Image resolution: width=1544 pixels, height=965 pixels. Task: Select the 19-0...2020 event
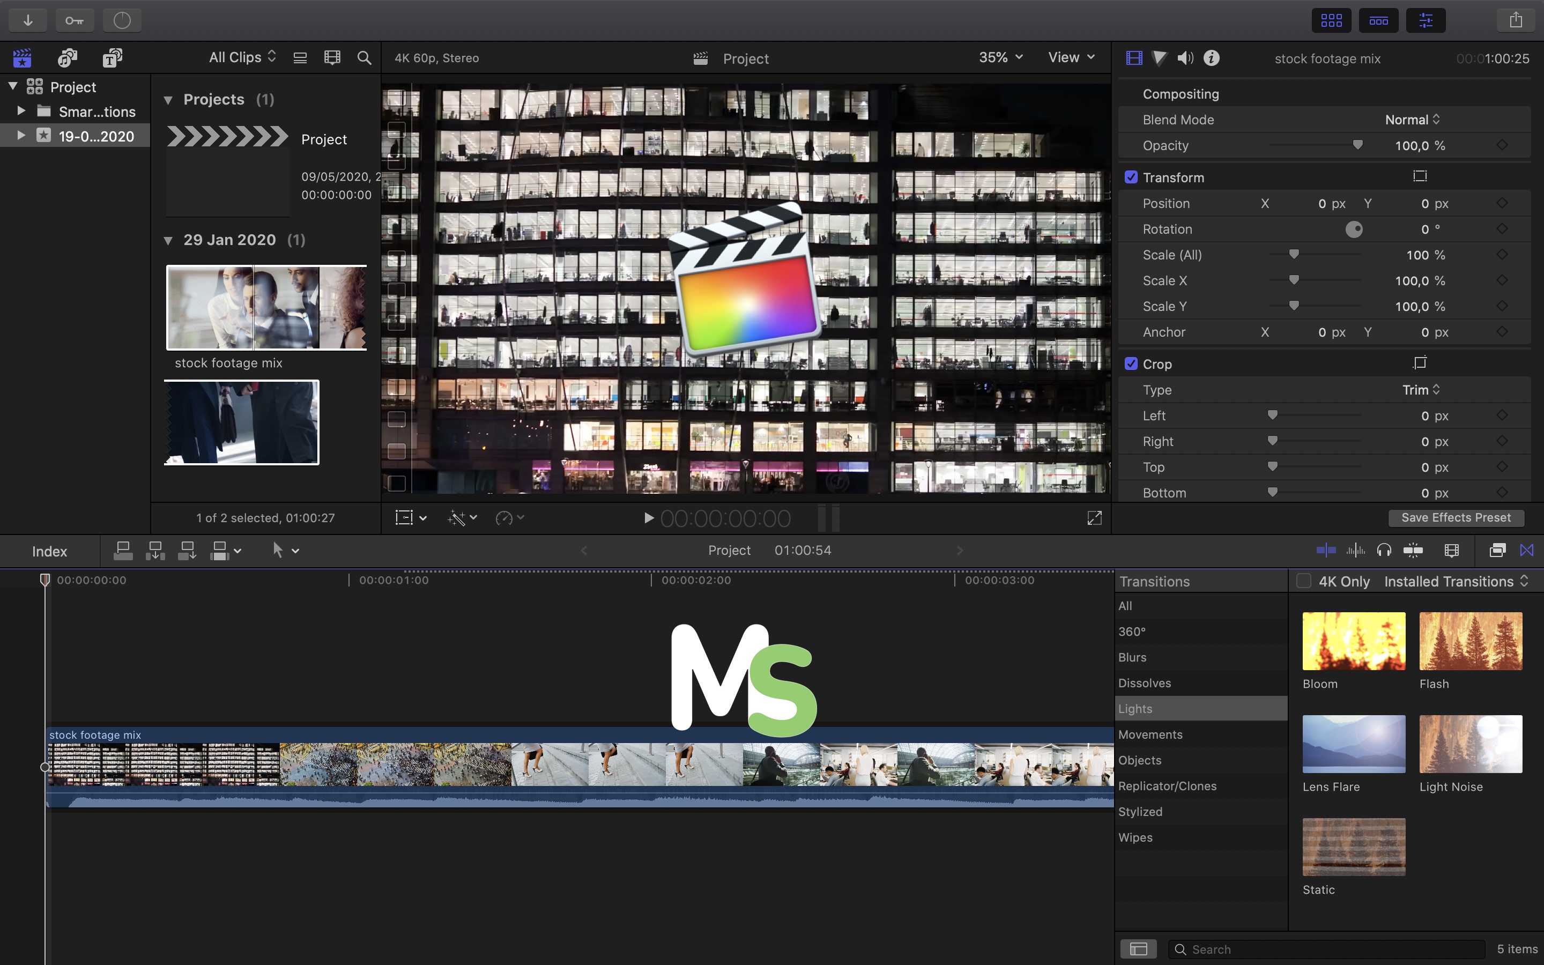tap(75, 135)
